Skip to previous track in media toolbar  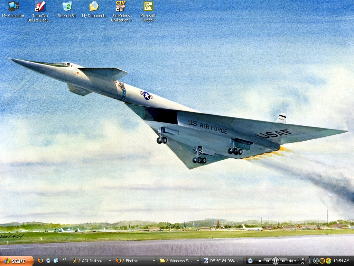pos(267,261)
